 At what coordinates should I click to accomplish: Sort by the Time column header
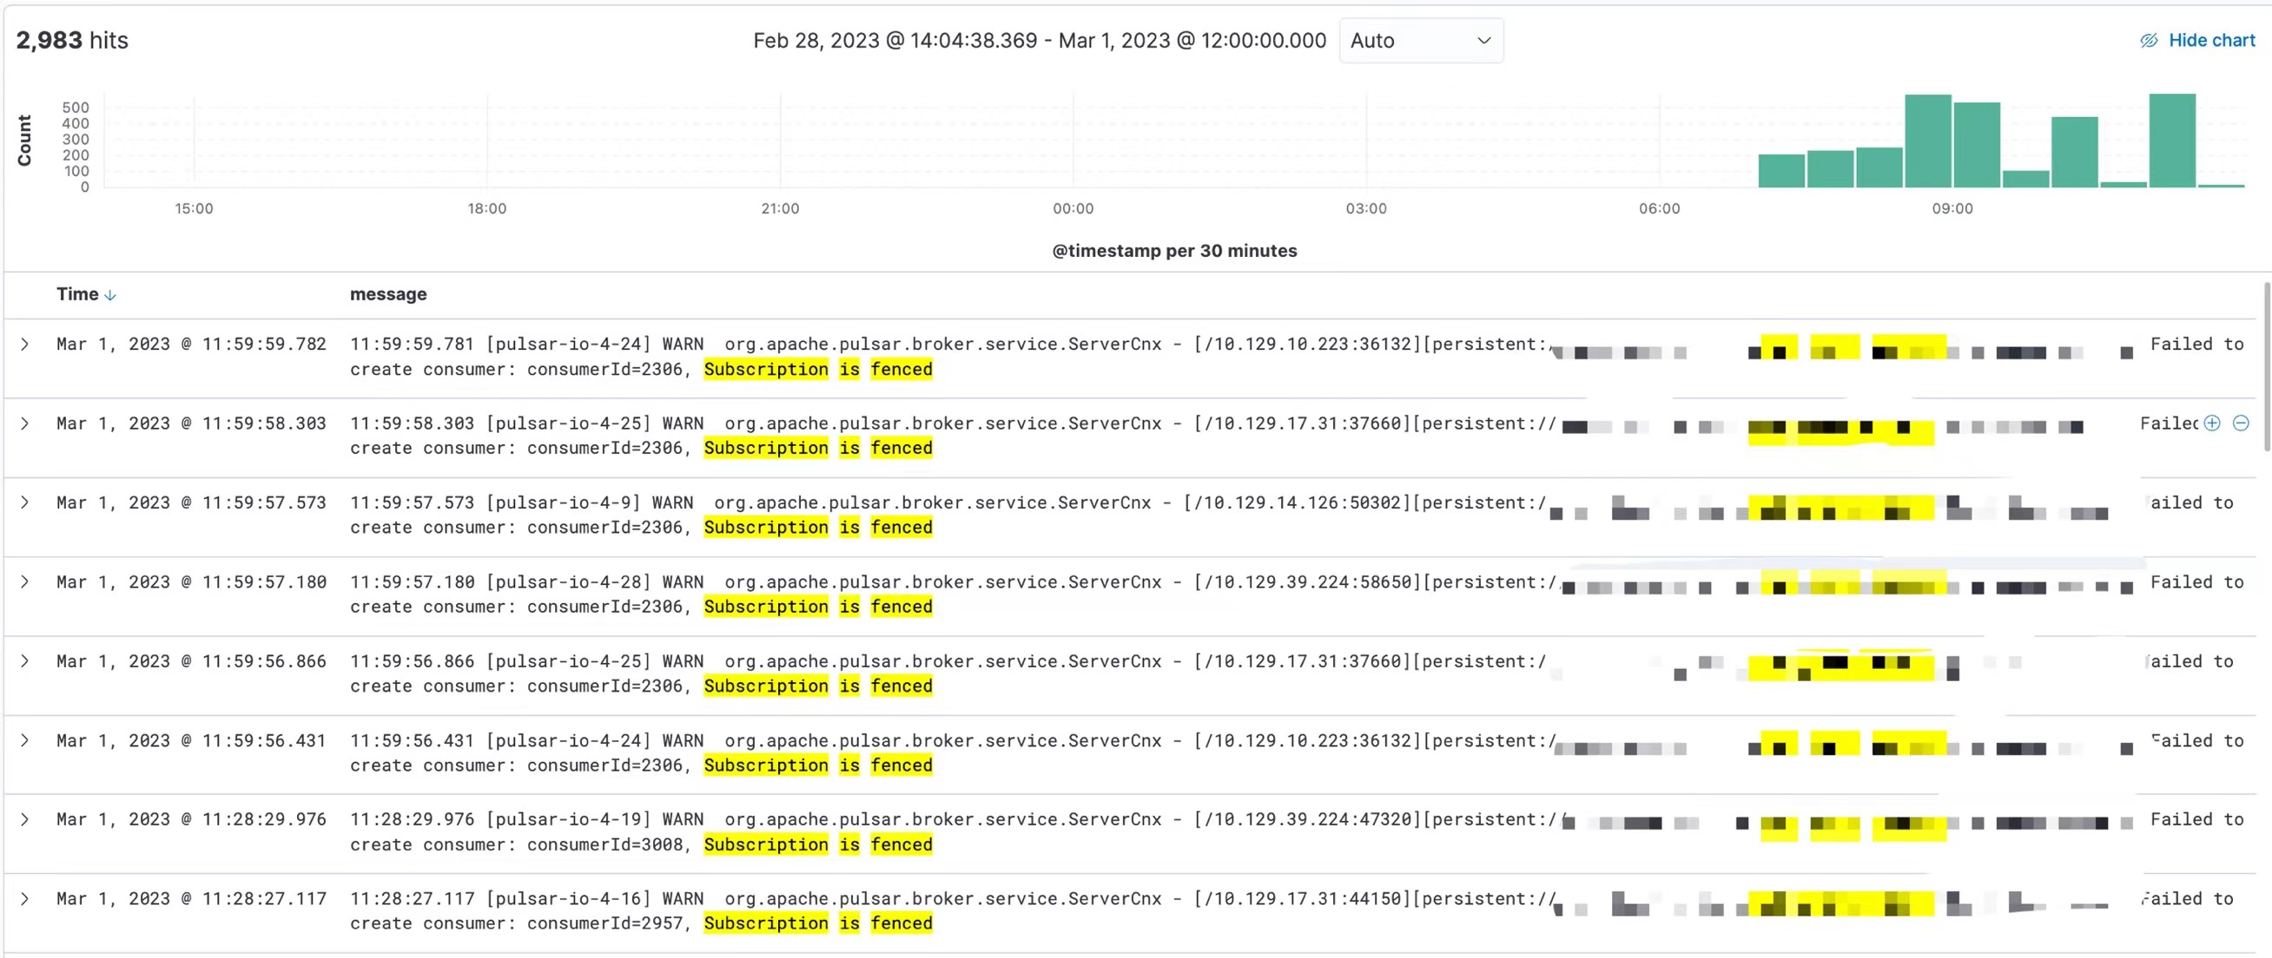click(x=77, y=294)
